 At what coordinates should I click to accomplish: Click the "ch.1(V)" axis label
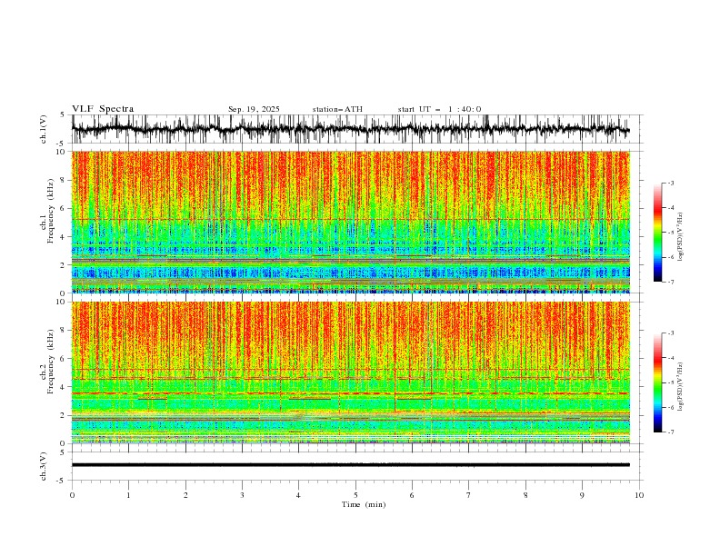(44, 129)
